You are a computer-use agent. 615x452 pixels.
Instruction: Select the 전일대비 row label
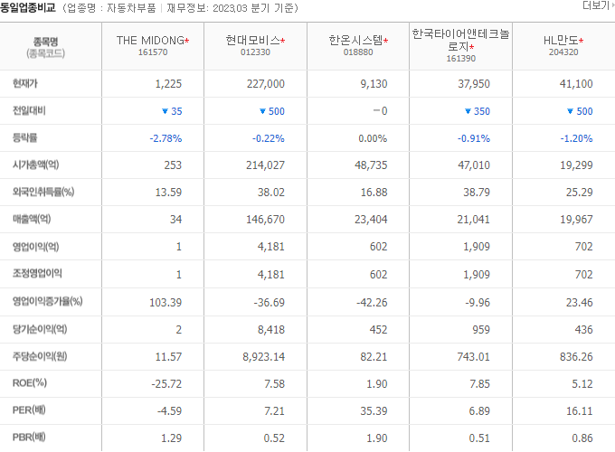click(29, 110)
